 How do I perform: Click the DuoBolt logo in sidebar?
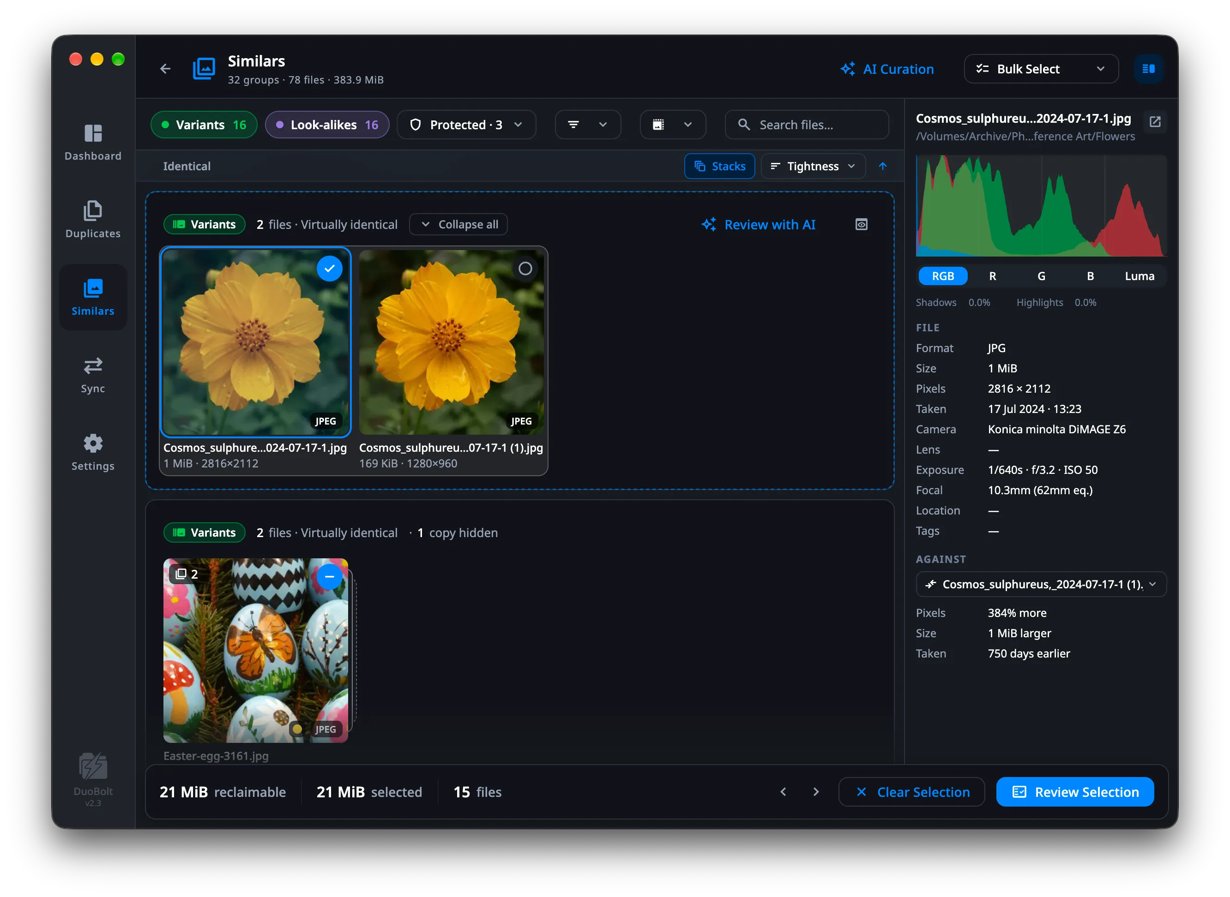[x=93, y=766]
